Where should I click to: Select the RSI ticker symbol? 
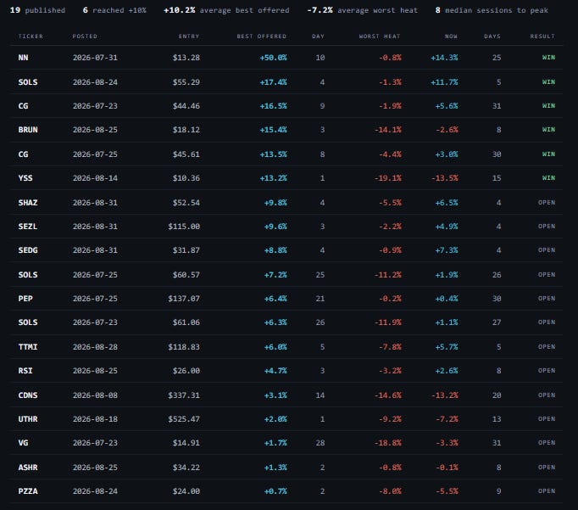point(25,371)
